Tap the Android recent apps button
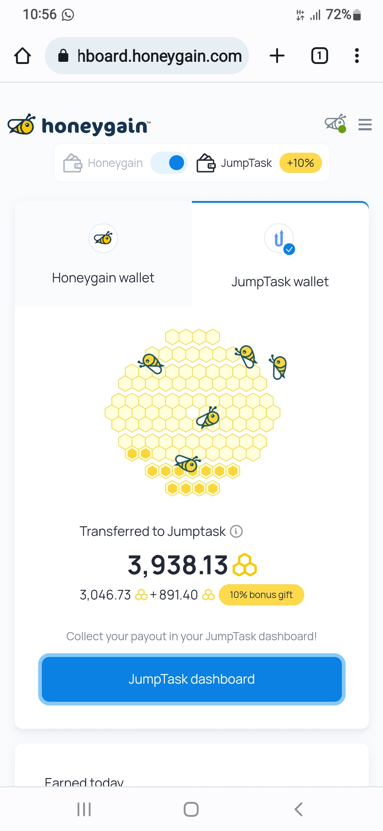383x831 pixels. (x=84, y=809)
